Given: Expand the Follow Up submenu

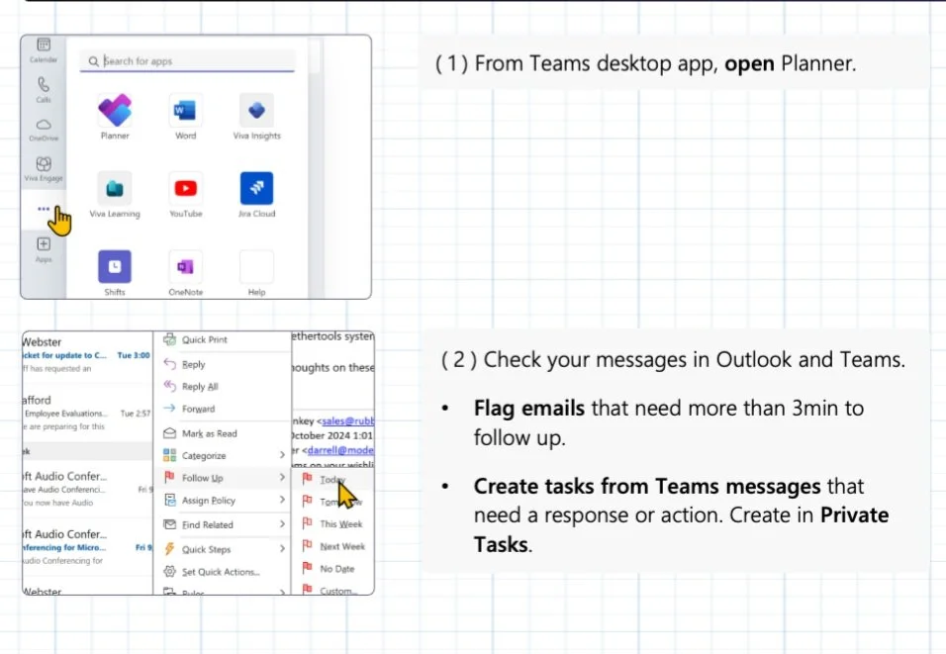Looking at the screenshot, I should (222, 478).
